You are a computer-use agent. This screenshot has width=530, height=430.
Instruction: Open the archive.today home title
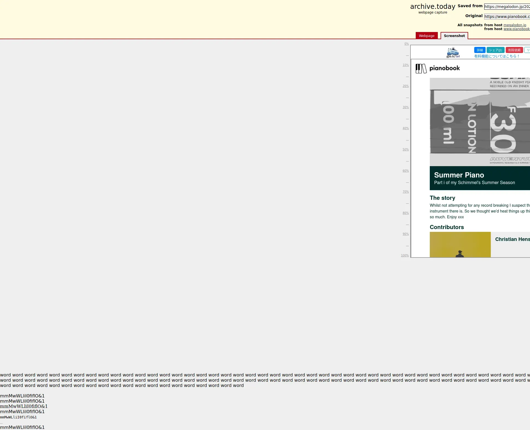click(433, 7)
